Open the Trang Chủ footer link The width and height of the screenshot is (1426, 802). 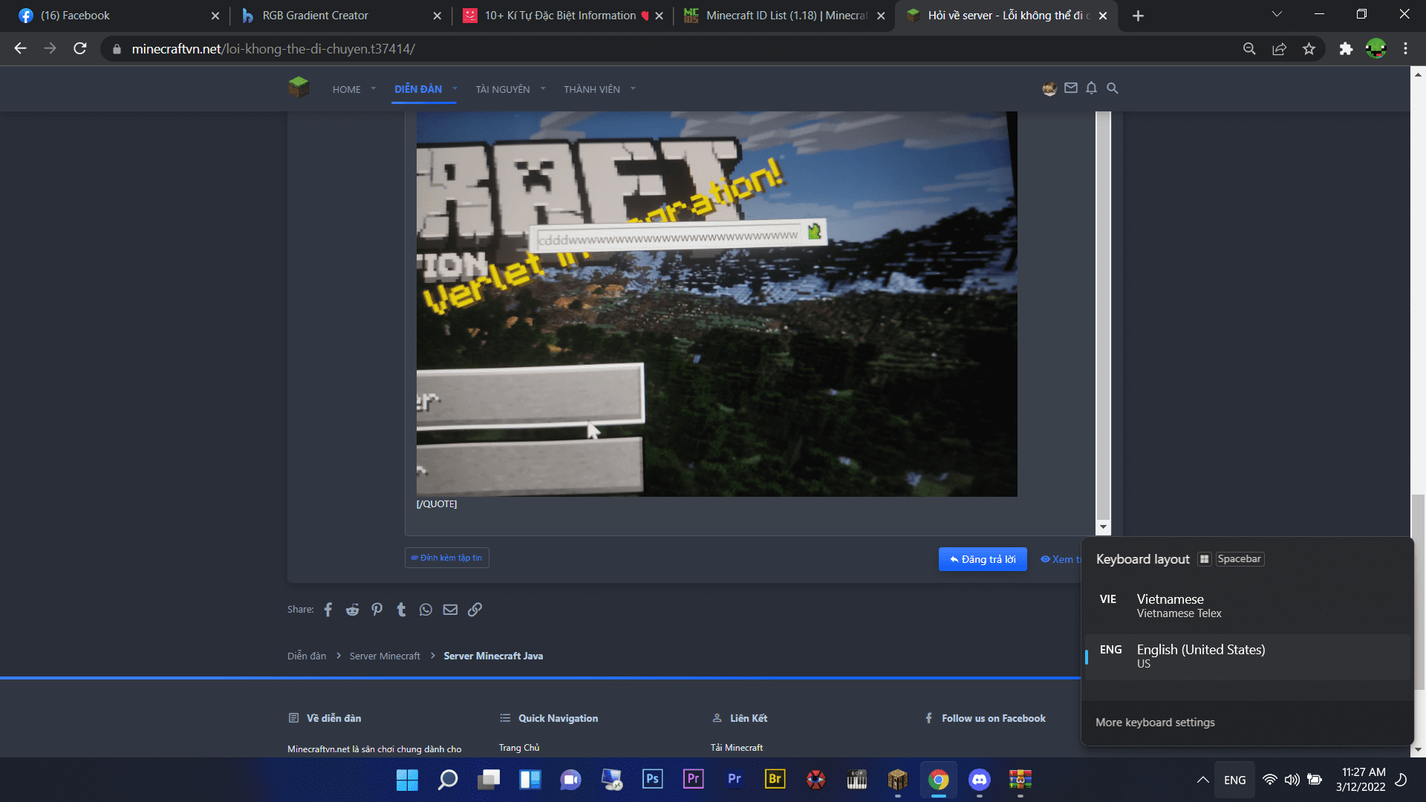[519, 748]
